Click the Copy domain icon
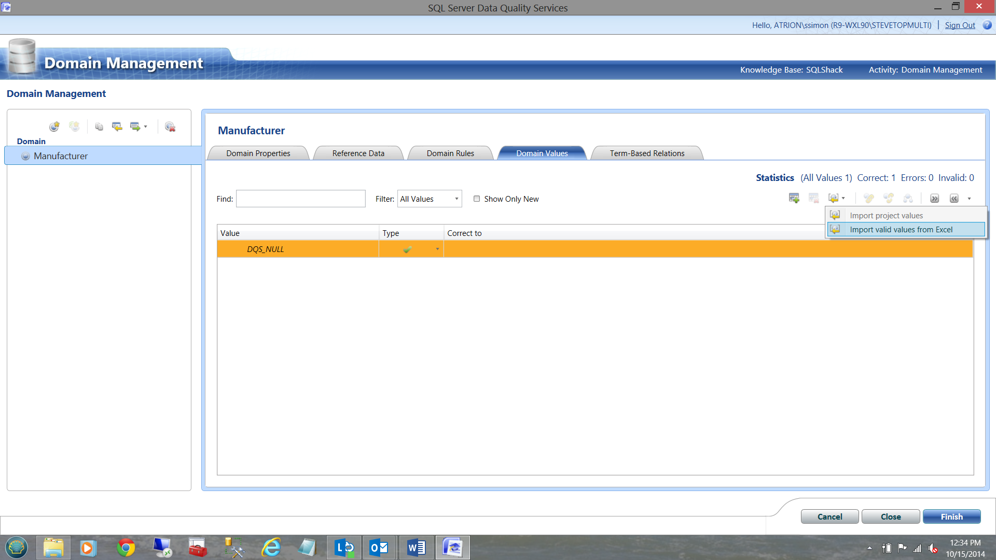 click(99, 127)
